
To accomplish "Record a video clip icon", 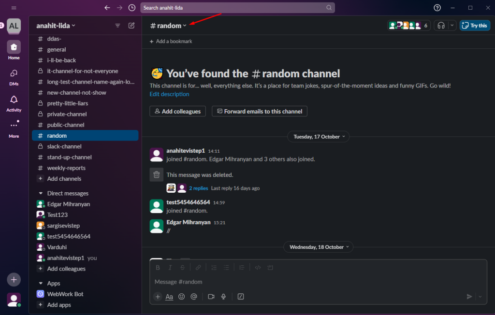I will (x=211, y=297).
